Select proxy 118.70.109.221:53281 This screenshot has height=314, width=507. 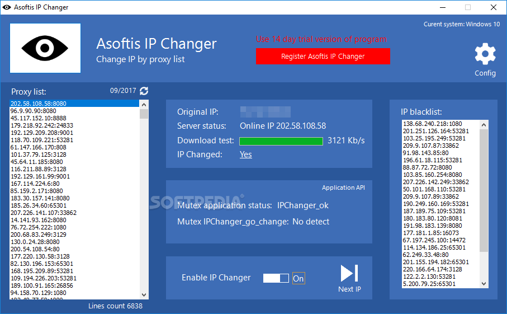(74, 140)
